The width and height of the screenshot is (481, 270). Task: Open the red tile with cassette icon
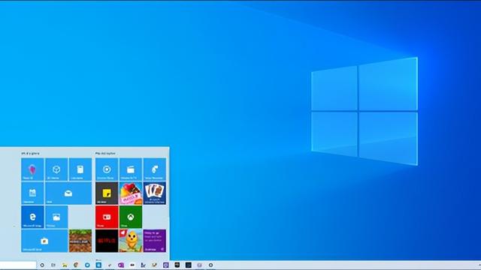107,217
